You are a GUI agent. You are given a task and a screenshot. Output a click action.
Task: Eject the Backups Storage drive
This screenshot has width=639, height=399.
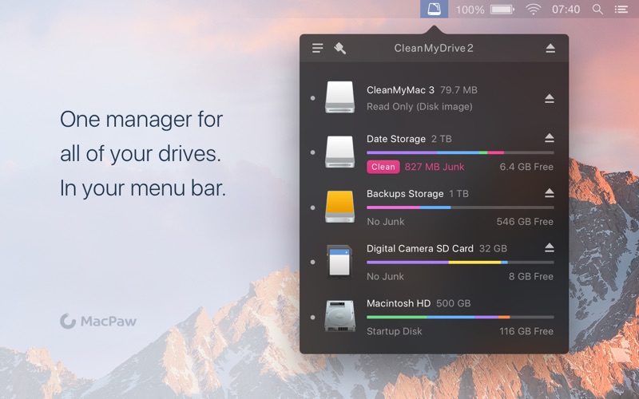pyautogui.click(x=550, y=193)
